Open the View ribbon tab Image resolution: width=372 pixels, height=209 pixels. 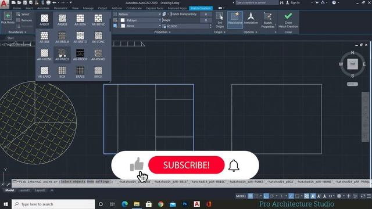(x=75, y=8)
